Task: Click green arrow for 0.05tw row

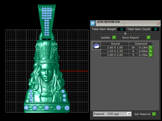Action: click(151, 51)
